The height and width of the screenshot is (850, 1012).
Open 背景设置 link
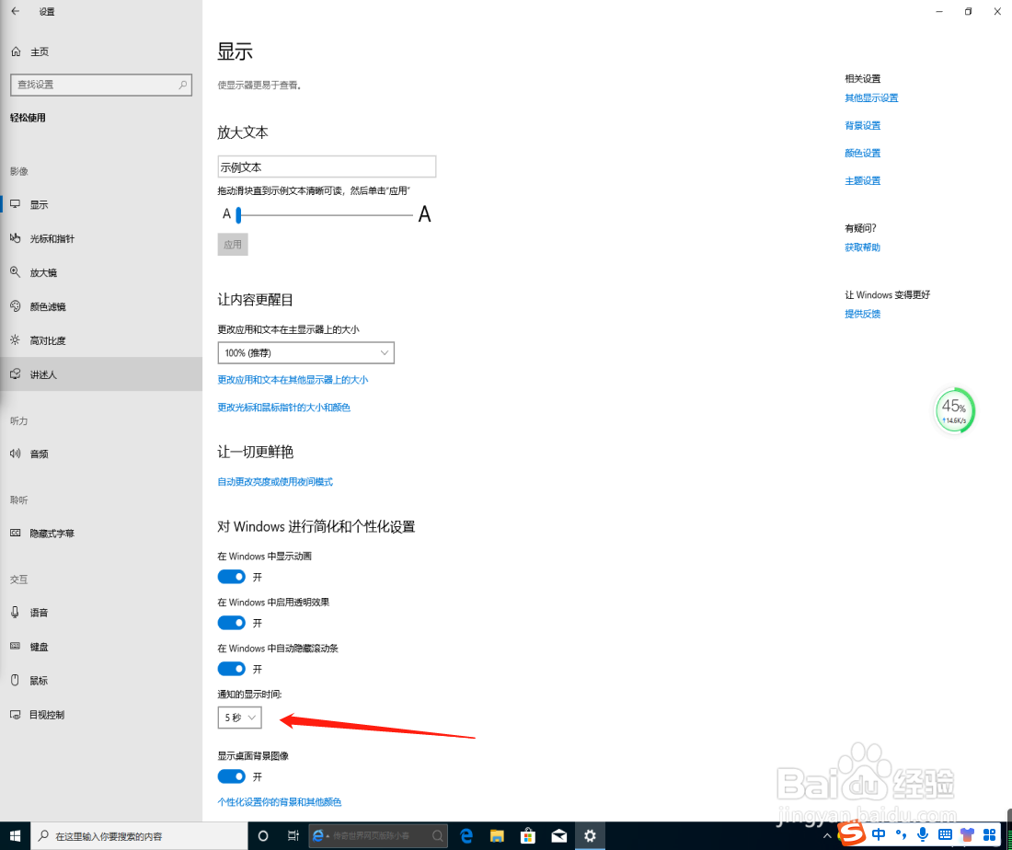coord(862,126)
